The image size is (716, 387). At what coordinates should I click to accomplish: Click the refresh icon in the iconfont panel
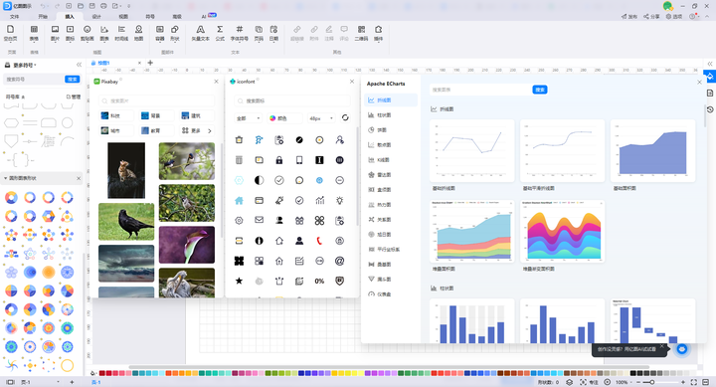click(x=345, y=117)
